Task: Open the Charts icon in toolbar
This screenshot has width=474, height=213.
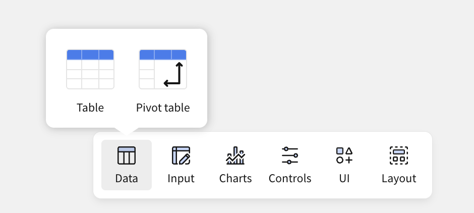Action: [x=235, y=155]
